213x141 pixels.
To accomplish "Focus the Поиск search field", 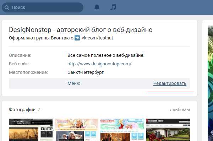I will (43, 7).
